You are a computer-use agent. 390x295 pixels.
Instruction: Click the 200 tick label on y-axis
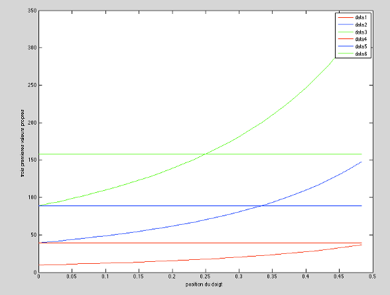(x=32, y=123)
